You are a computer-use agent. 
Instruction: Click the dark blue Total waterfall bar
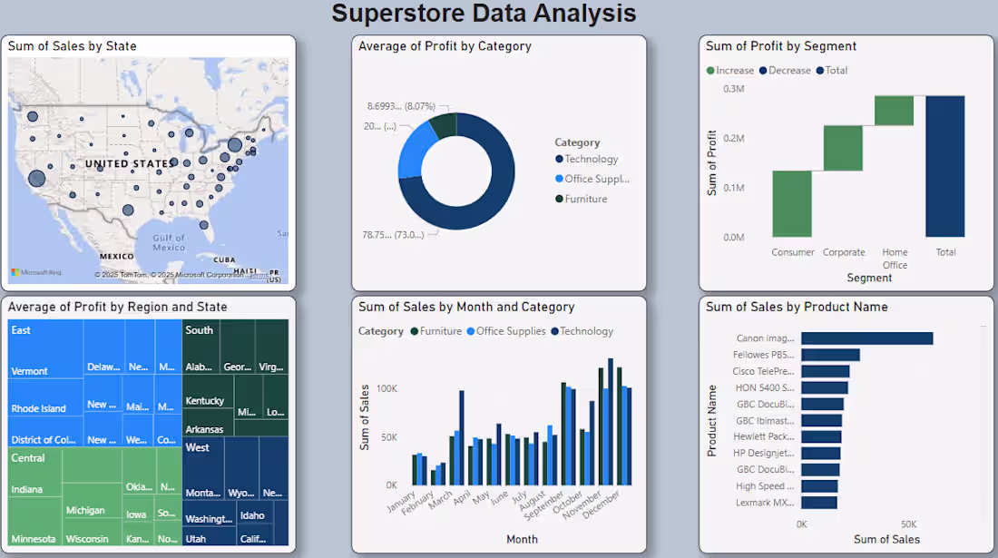coord(945,166)
